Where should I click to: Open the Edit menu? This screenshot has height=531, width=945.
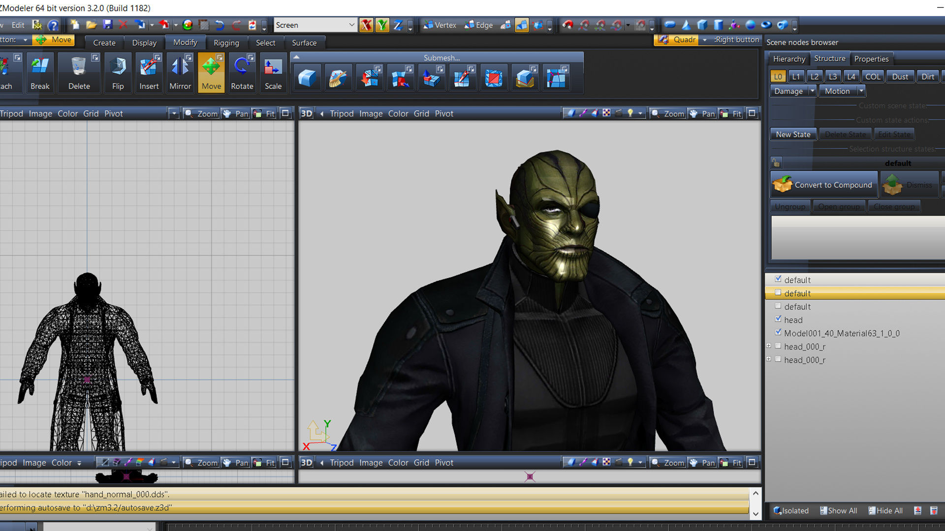18,25
